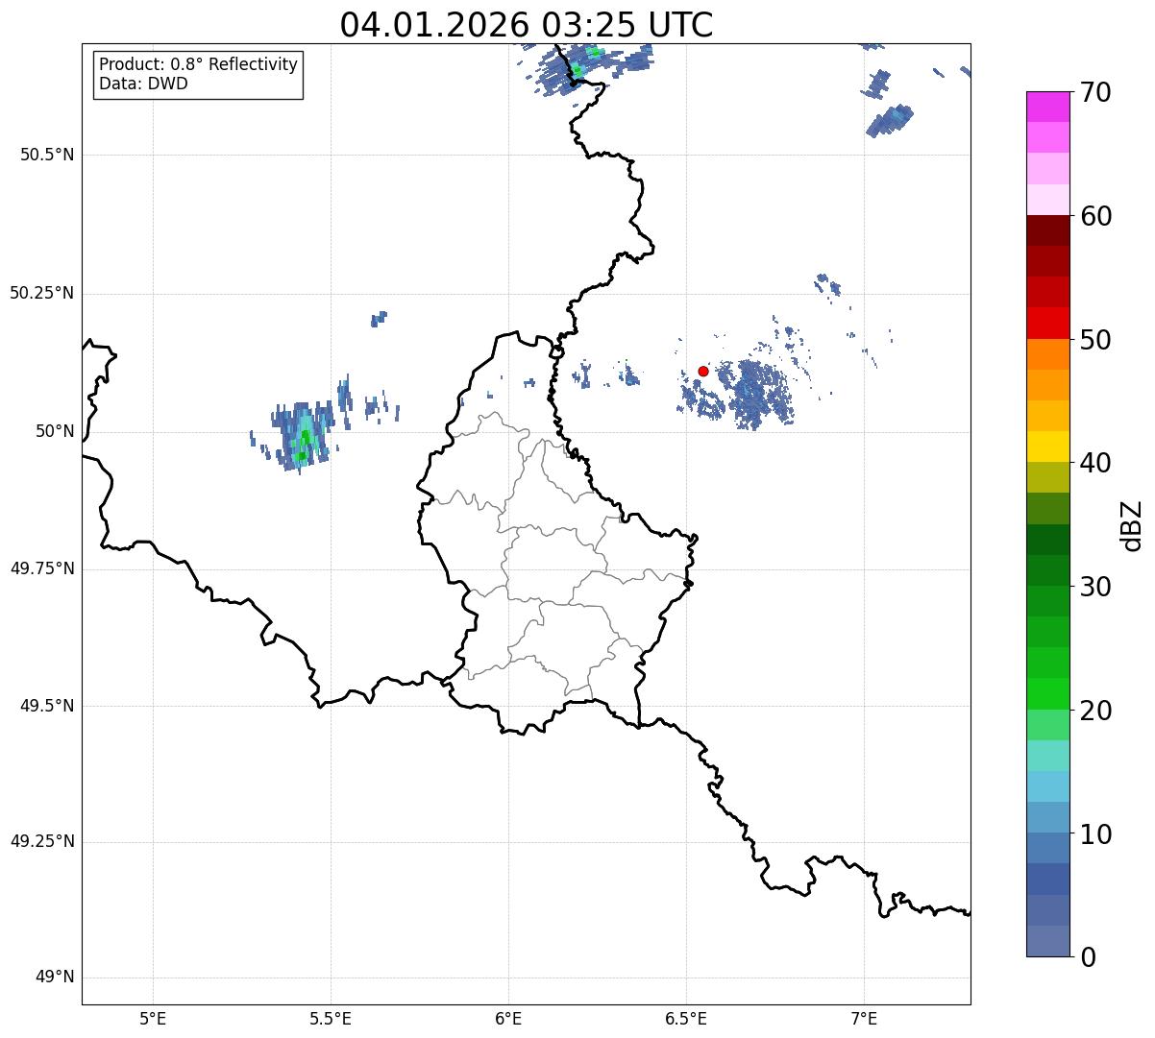Select the 49.75°N latitude tick label
1155x1038 pixels.
point(42,568)
